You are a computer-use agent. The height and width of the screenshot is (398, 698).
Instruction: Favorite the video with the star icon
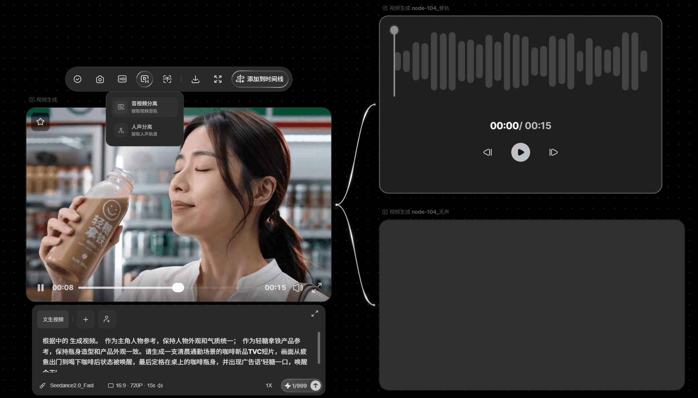pyautogui.click(x=40, y=121)
